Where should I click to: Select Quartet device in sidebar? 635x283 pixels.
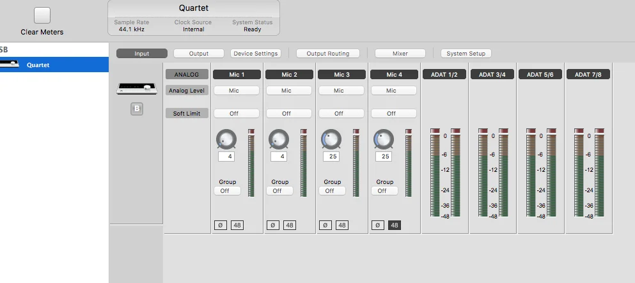coord(54,65)
